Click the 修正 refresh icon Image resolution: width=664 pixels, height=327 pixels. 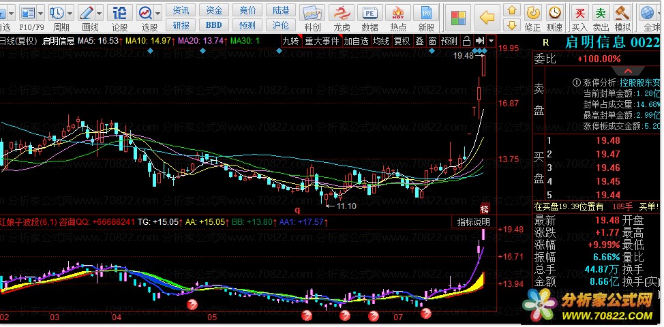(x=532, y=13)
